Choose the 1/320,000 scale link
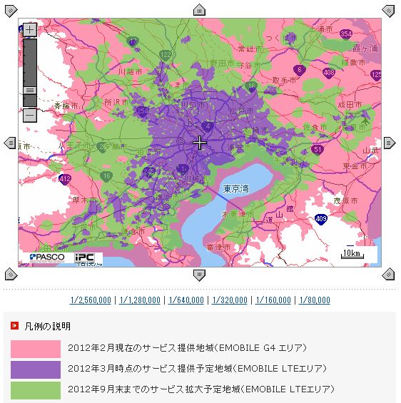 pyautogui.click(x=230, y=300)
